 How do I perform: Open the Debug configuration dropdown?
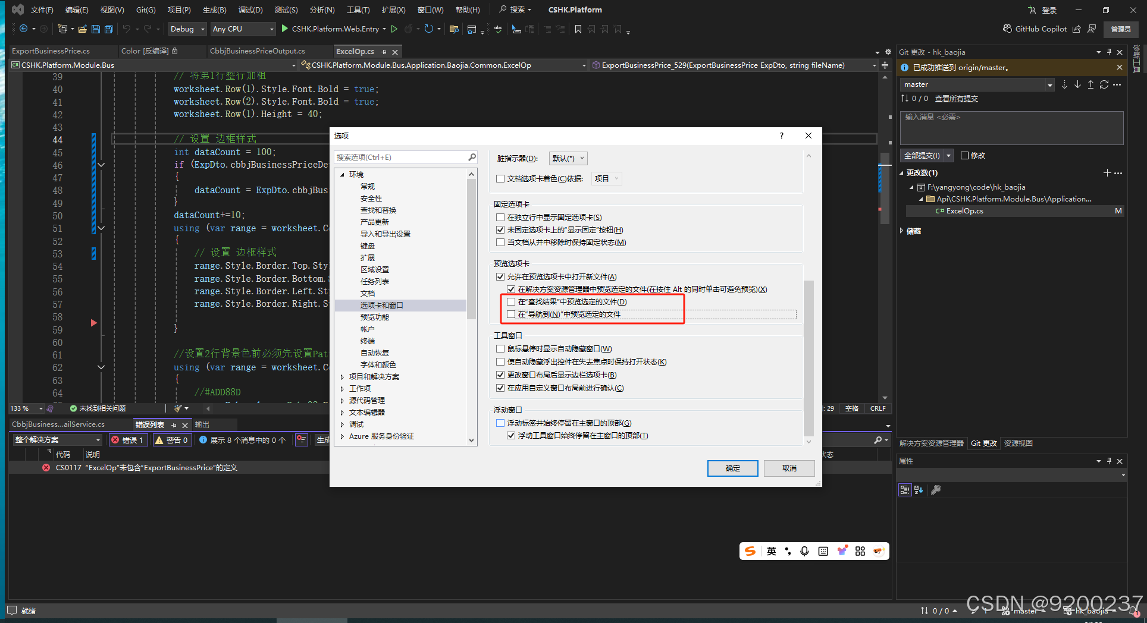point(187,29)
